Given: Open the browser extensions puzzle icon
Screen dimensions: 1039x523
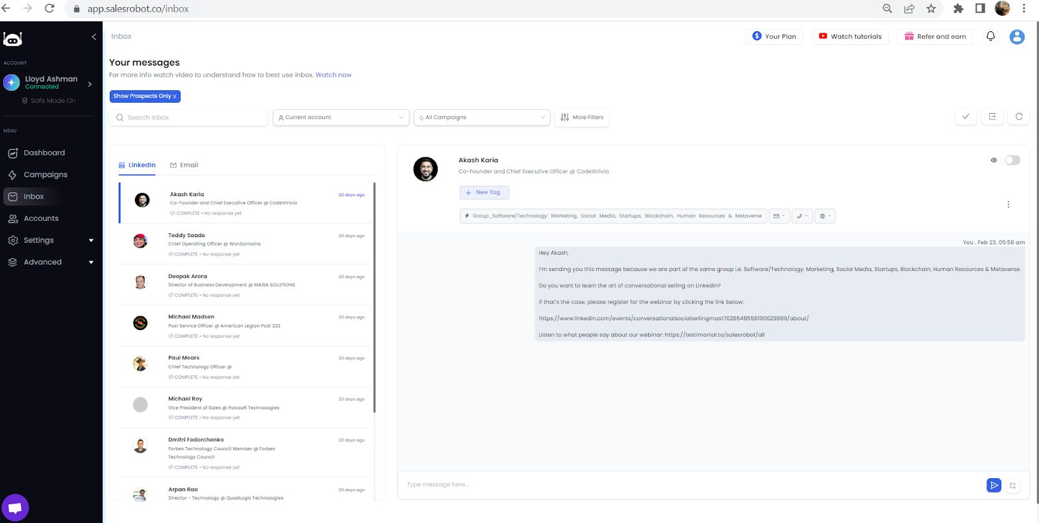Looking at the screenshot, I should pos(958,8).
